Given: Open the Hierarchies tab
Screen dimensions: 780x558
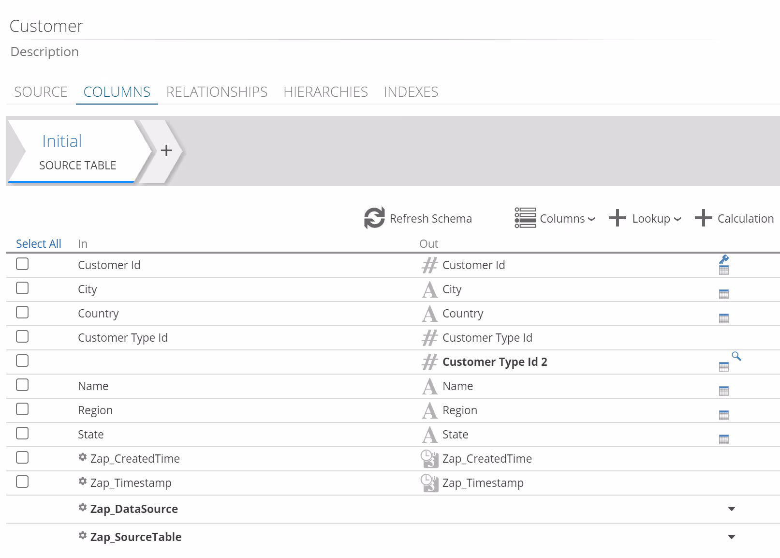Looking at the screenshot, I should 325,92.
